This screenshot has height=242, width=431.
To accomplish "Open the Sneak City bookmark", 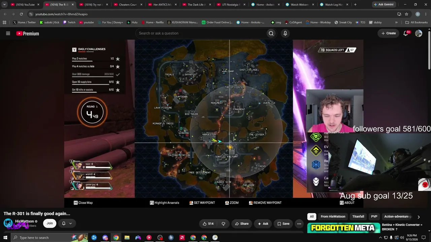I will point(343,23).
